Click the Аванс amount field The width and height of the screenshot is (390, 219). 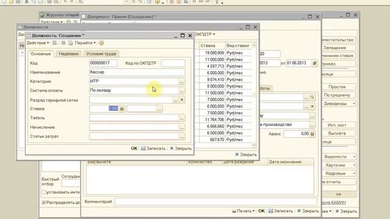(297, 134)
